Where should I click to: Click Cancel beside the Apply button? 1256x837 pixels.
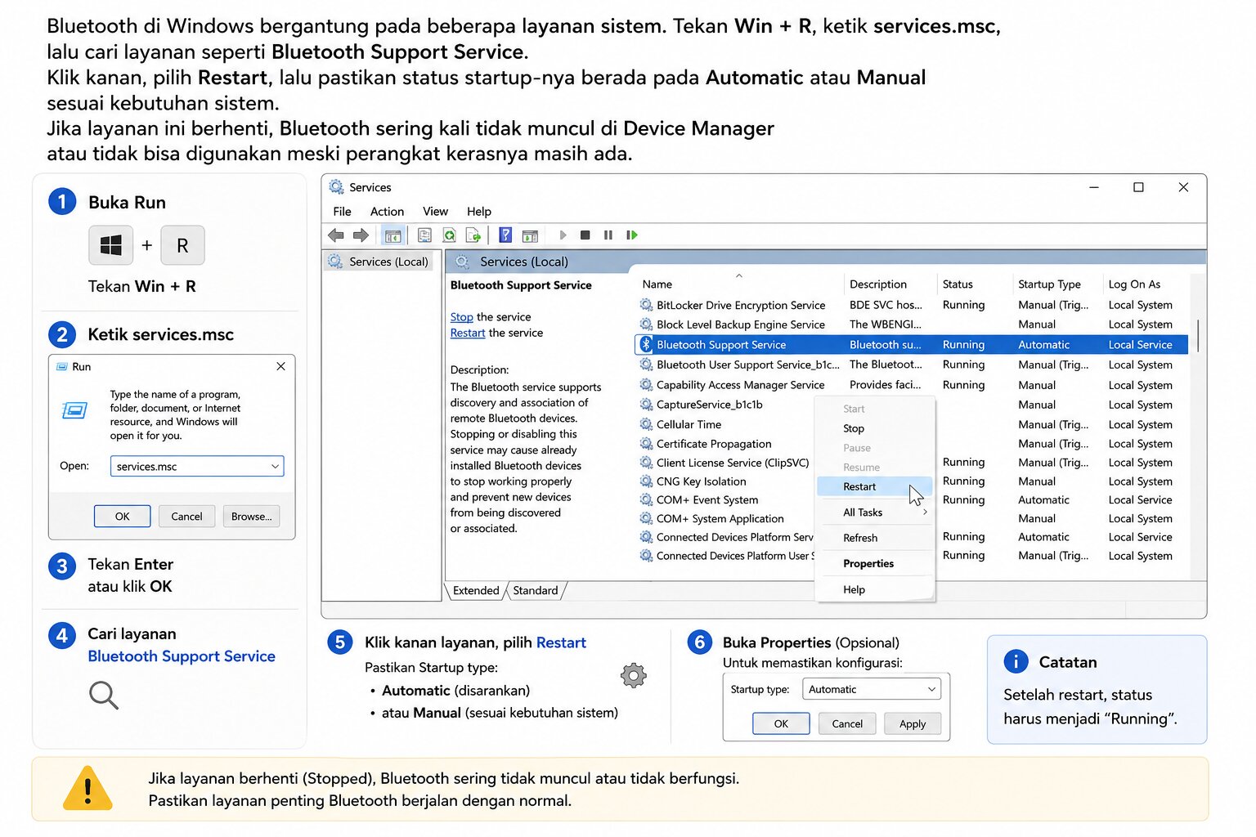[847, 723]
